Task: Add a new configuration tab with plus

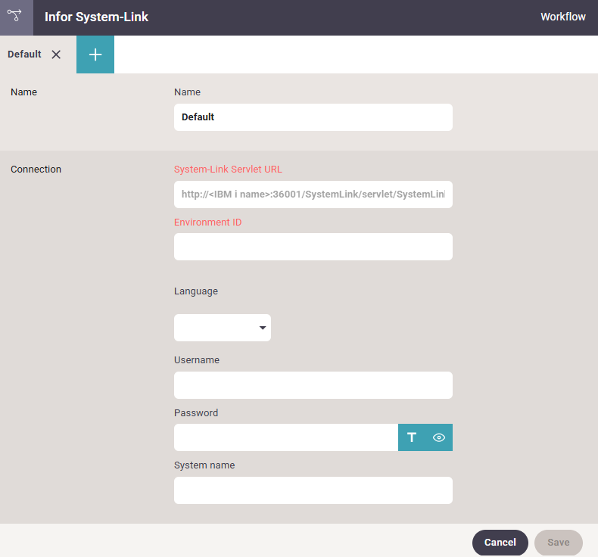Action: [x=95, y=54]
